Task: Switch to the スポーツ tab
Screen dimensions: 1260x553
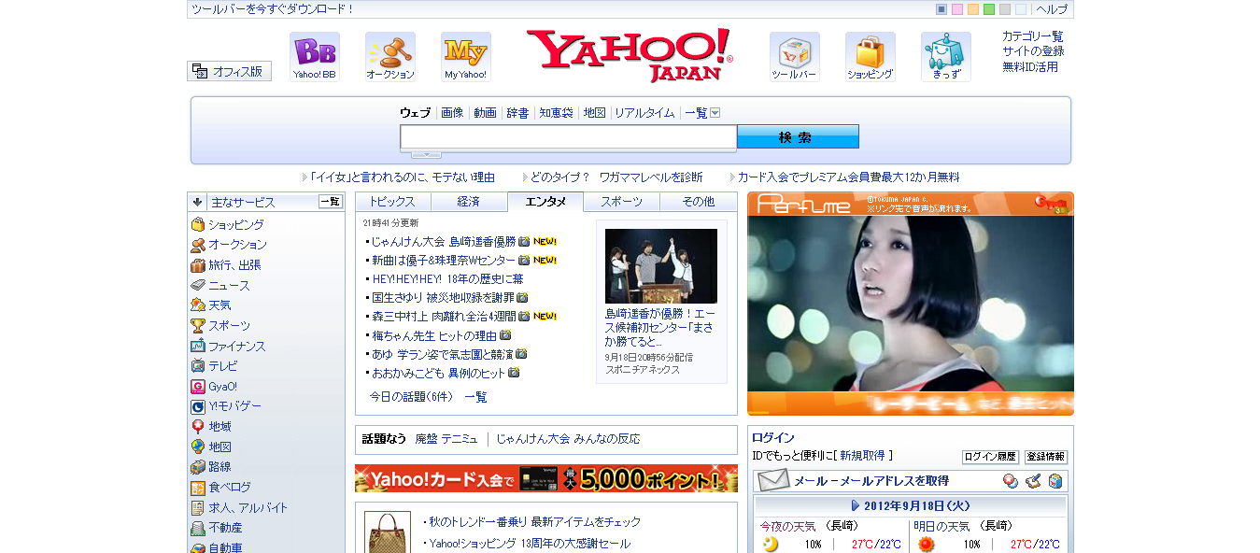Action: [x=622, y=202]
